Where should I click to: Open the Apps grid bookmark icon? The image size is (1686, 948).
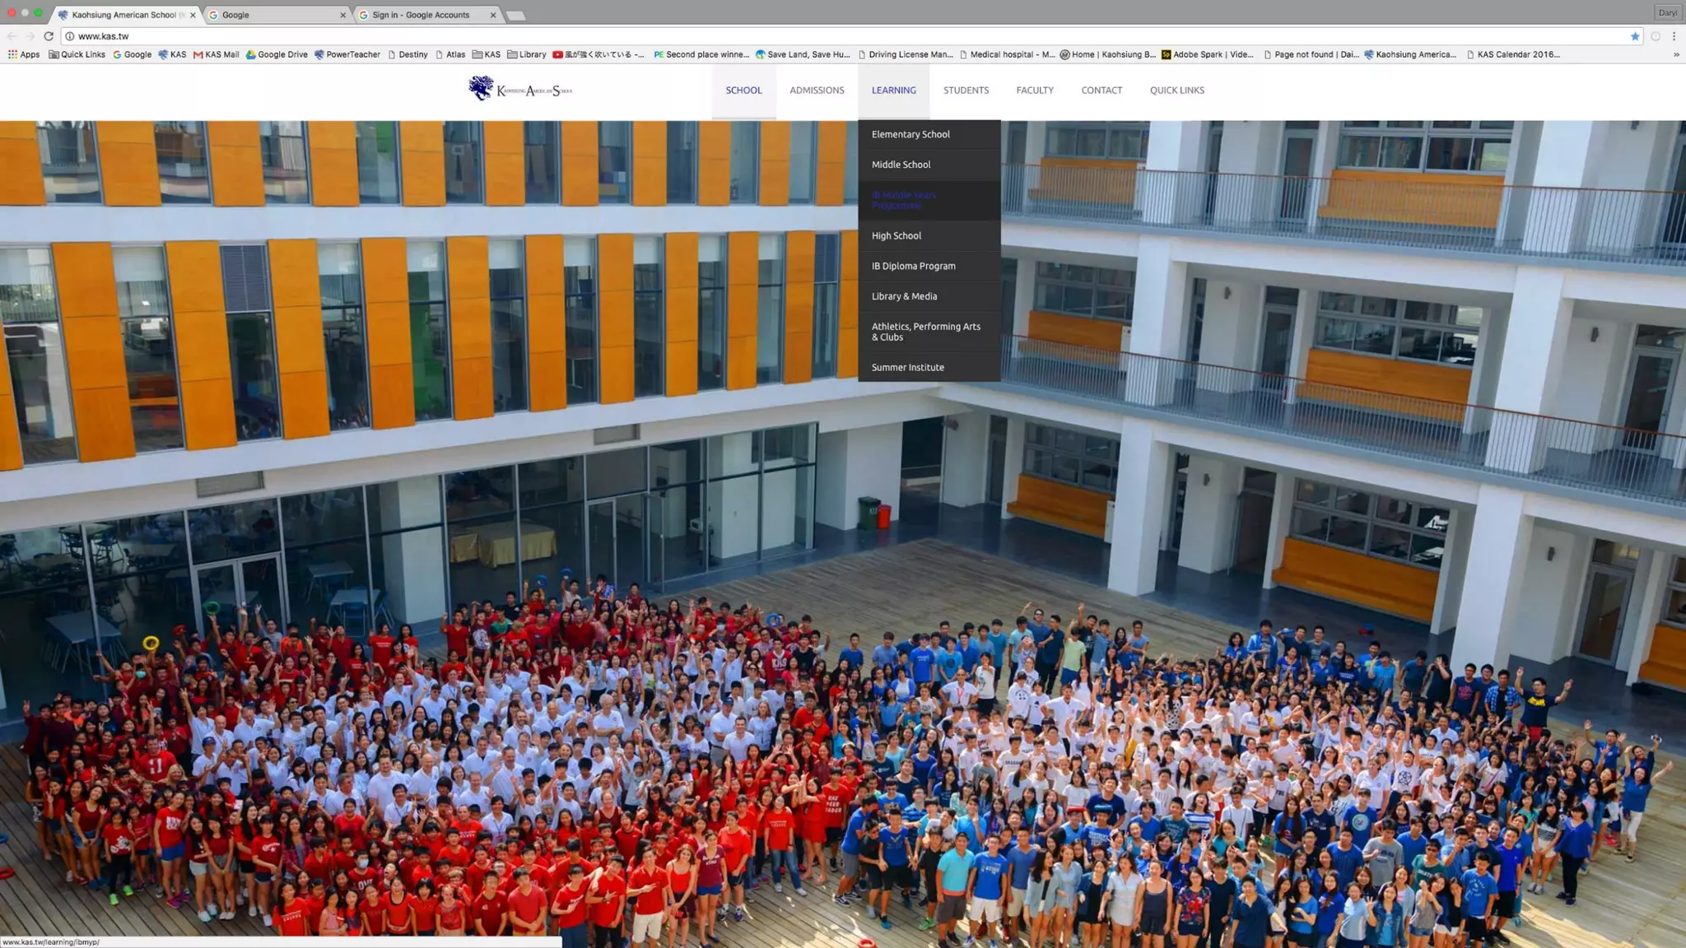12,54
